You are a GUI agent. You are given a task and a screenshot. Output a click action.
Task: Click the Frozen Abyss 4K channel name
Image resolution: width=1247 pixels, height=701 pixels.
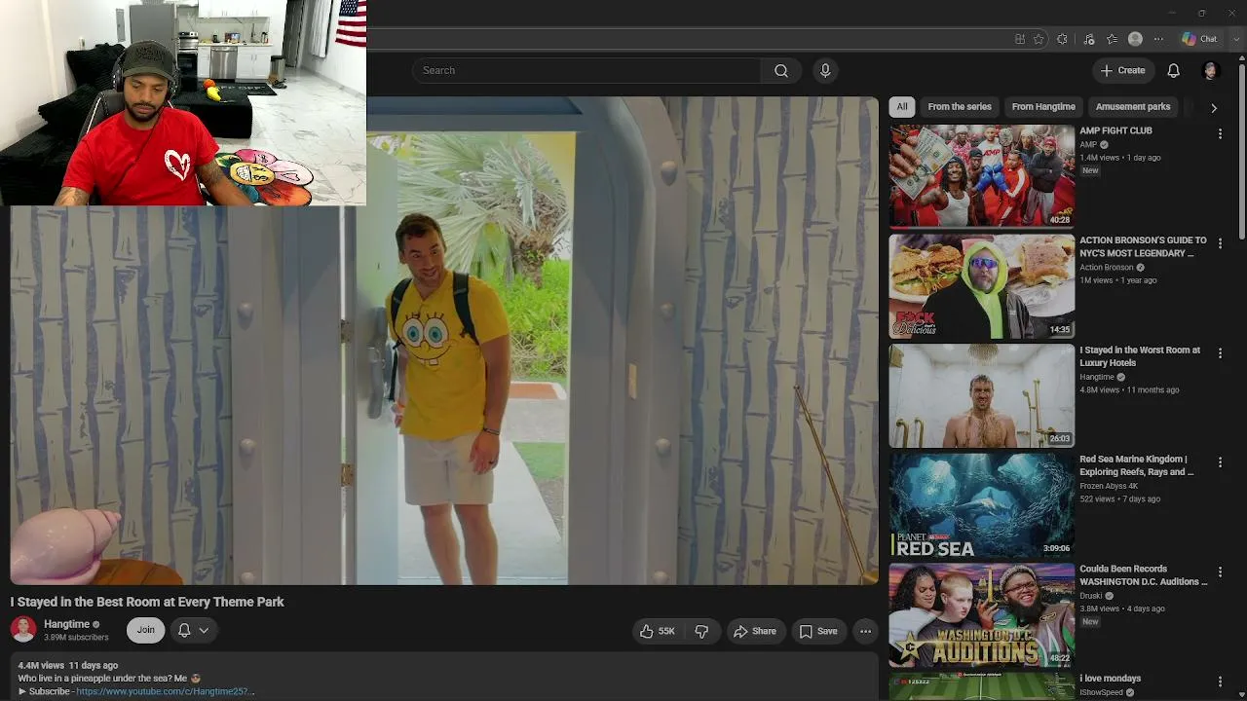1109,487
